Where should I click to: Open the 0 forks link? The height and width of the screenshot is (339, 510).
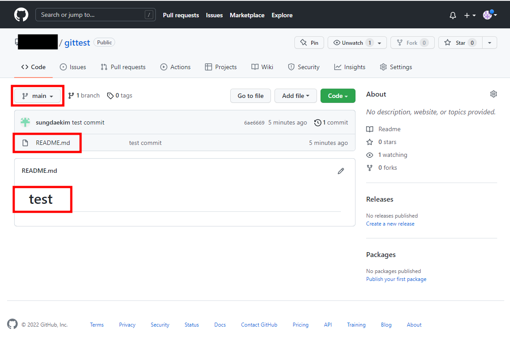coord(382,168)
